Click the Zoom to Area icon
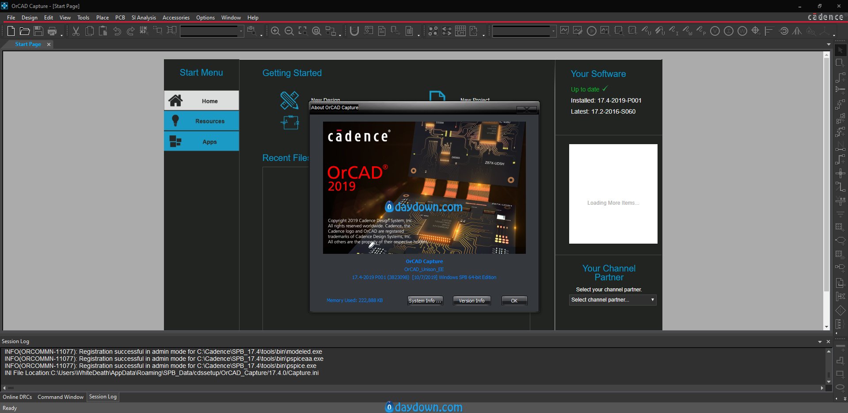848x413 pixels. 303,31
